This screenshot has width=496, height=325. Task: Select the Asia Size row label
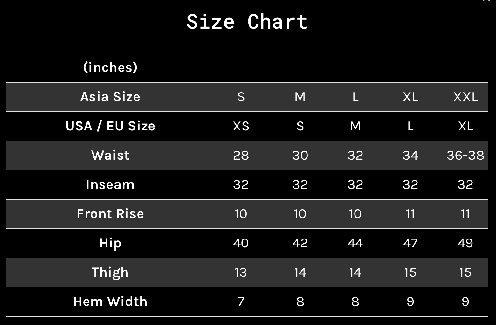pyautogui.click(x=110, y=97)
